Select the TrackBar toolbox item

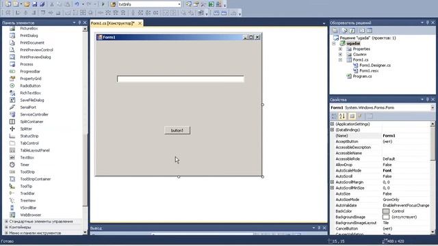pyautogui.click(x=27, y=193)
